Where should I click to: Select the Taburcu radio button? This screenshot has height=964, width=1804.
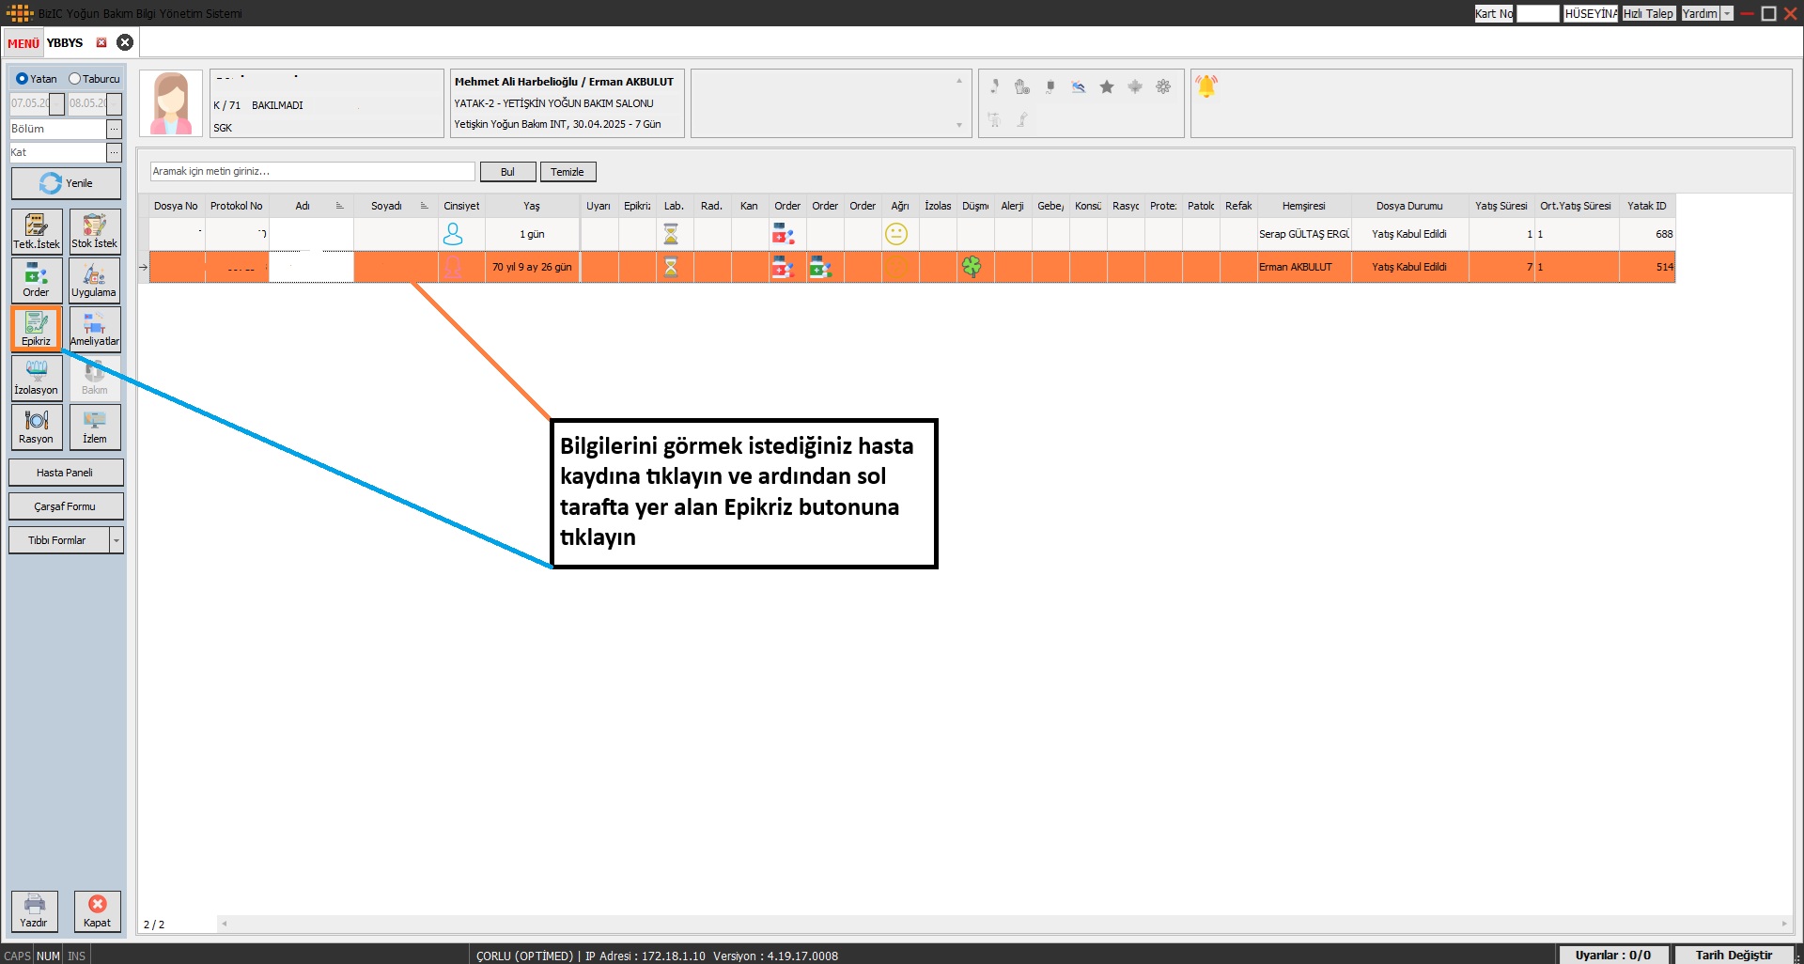tap(75, 79)
